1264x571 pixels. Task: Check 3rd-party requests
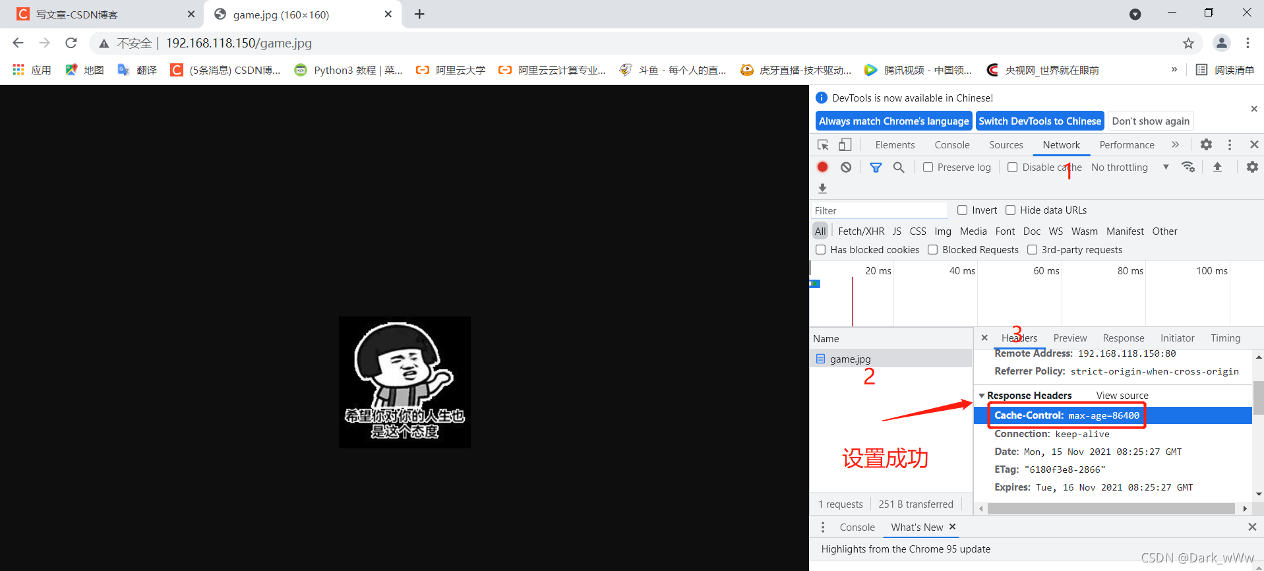click(x=1032, y=250)
